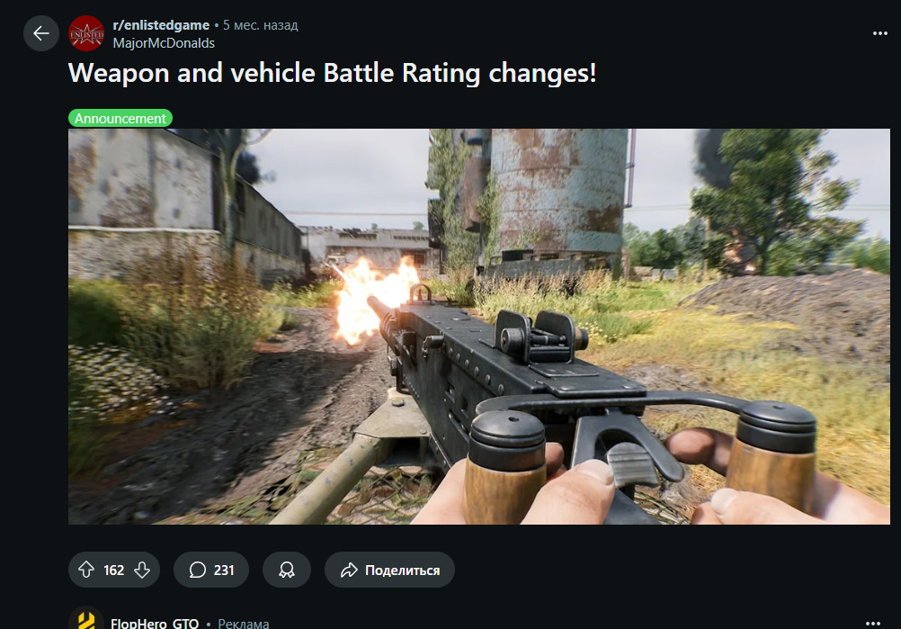
Task: Click the 162 vote score count
Action: 114,570
